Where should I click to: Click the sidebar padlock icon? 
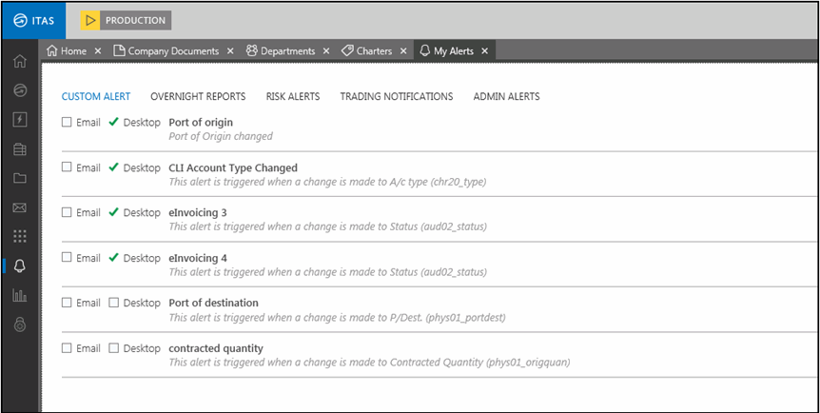pyautogui.click(x=19, y=324)
